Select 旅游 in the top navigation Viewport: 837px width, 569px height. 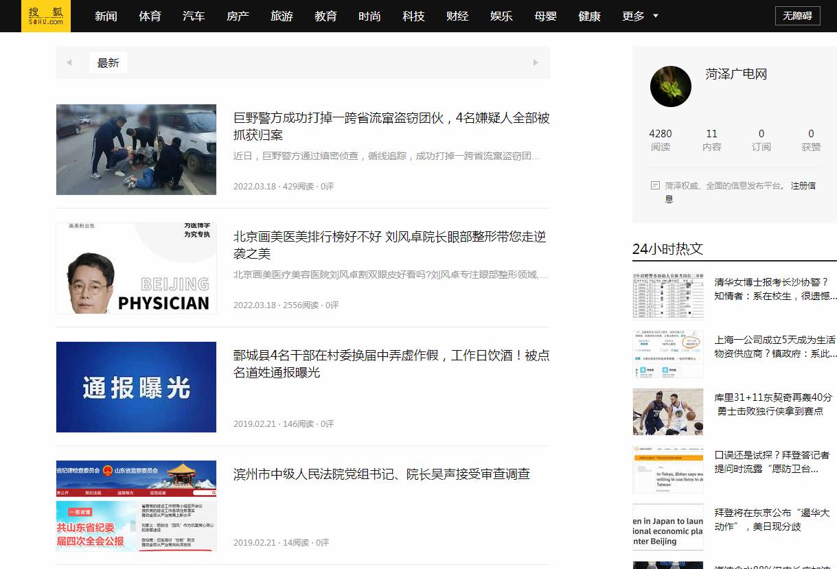(282, 16)
